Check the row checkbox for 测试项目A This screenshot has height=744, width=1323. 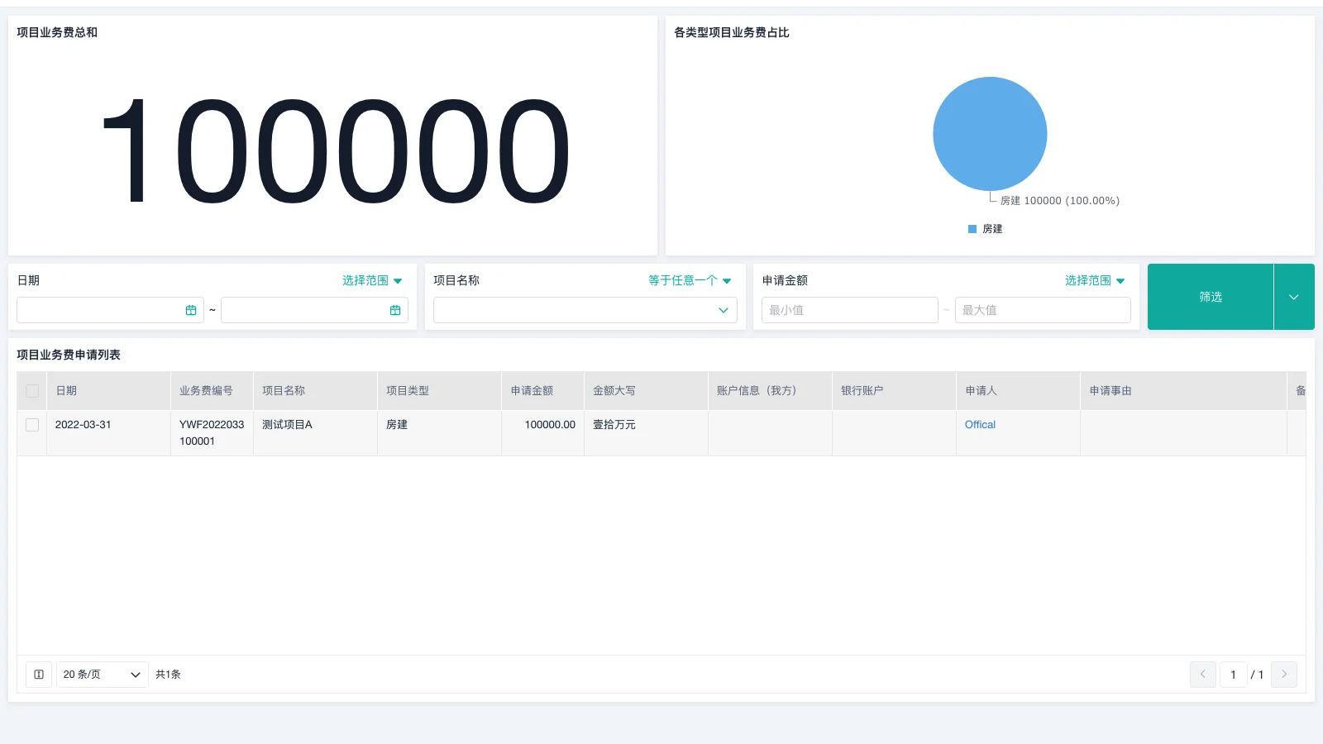tap(31, 424)
